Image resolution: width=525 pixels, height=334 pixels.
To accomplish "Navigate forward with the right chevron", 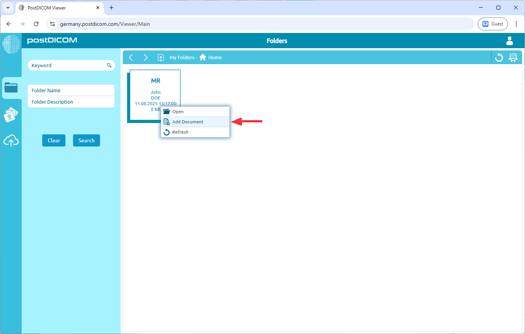I will click(146, 57).
